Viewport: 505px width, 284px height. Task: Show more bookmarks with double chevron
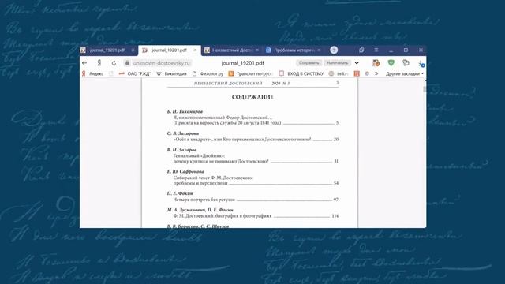click(x=376, y=73)
